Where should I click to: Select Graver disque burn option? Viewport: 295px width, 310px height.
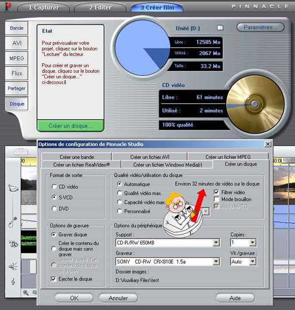click(54, 235)
